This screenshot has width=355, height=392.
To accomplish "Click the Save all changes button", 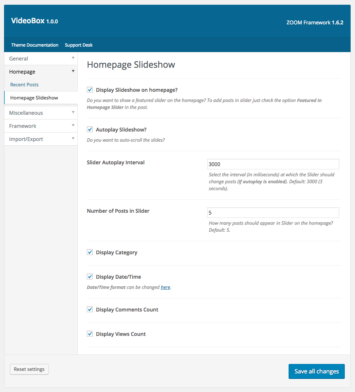I will [316, 371].
